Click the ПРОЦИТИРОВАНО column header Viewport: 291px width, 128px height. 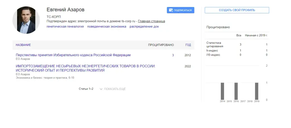[x=161, y=45]
